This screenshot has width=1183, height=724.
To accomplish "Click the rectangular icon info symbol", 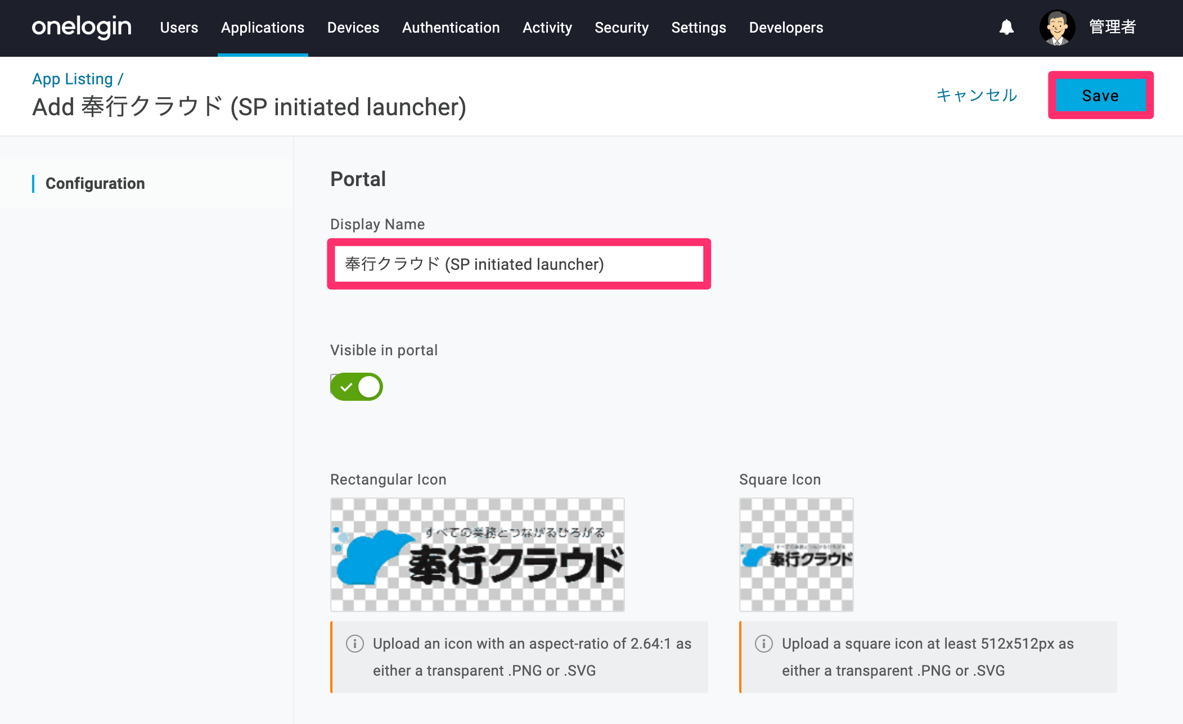I will [x=354, y=644].
